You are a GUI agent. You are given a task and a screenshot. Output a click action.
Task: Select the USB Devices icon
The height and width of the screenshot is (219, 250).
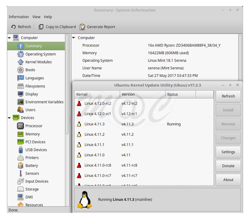(21, 150)
